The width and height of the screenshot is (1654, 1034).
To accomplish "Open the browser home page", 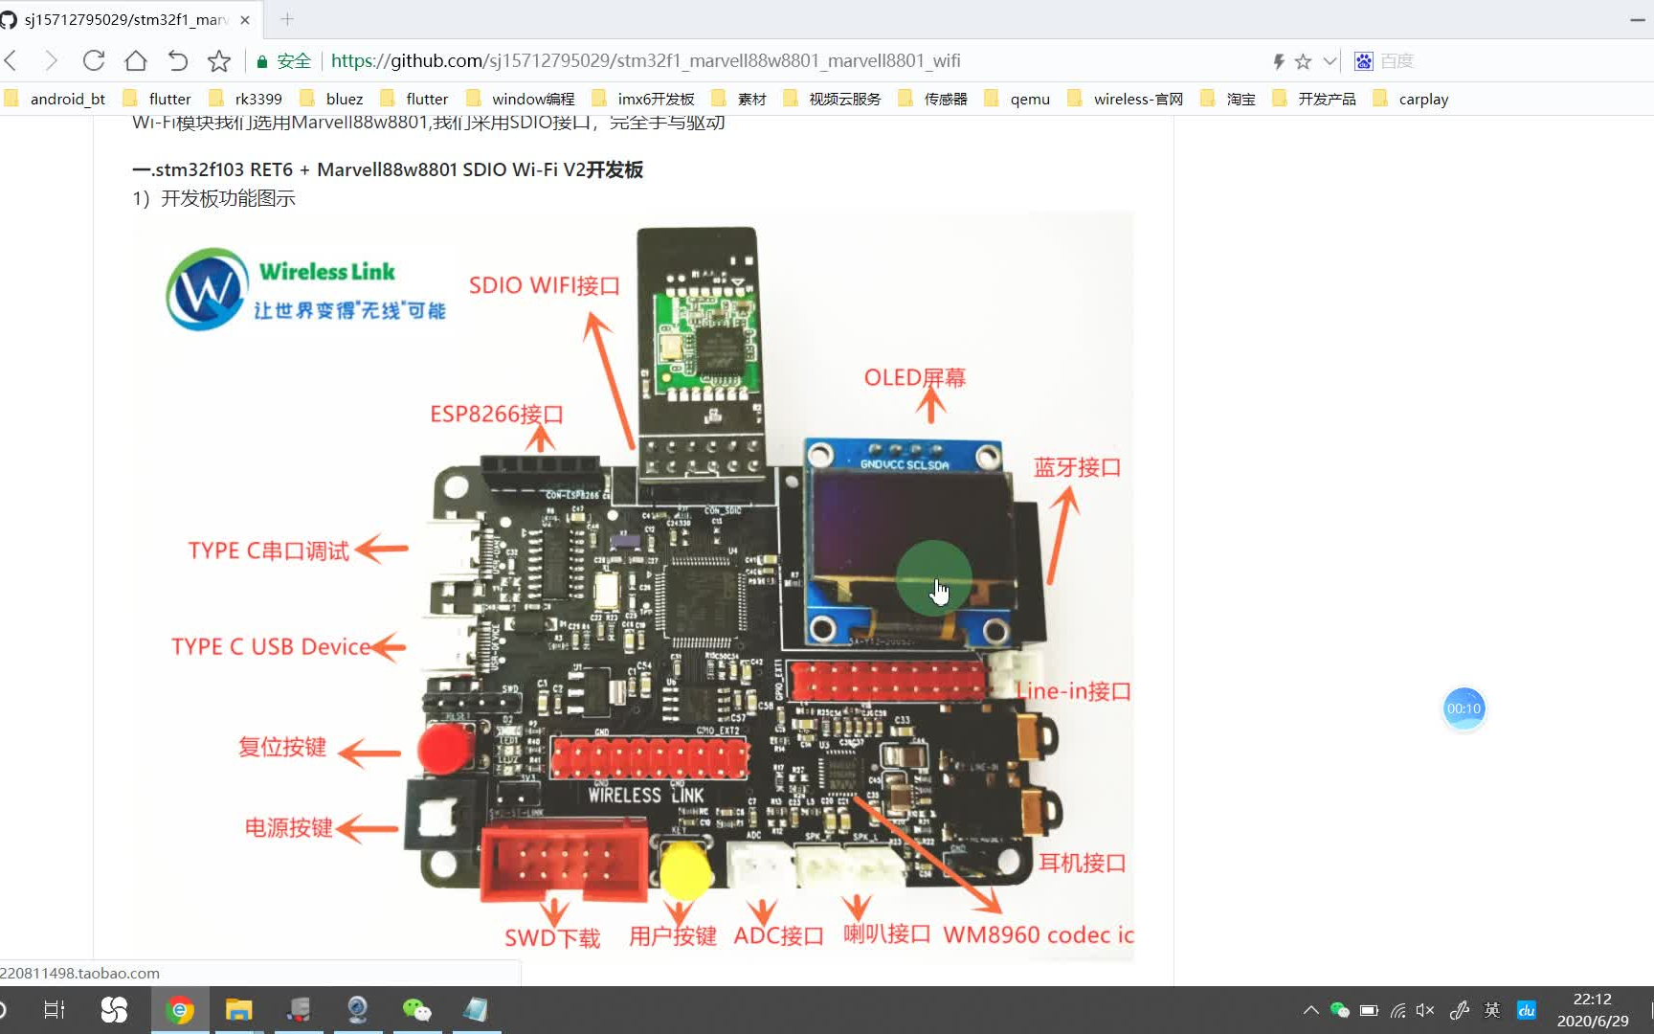I will (x=135, y=61).
